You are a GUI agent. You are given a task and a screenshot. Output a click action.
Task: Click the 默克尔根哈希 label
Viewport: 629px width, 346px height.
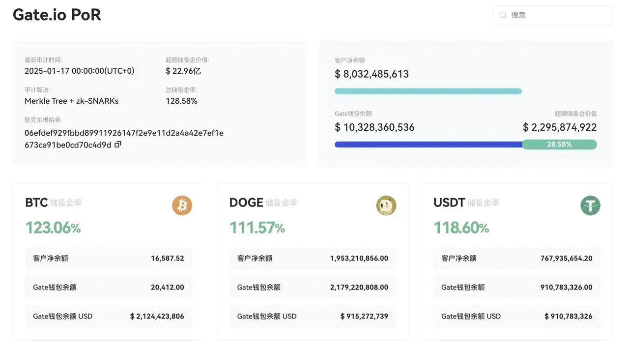pyautogui.click(x=43, y=120)
